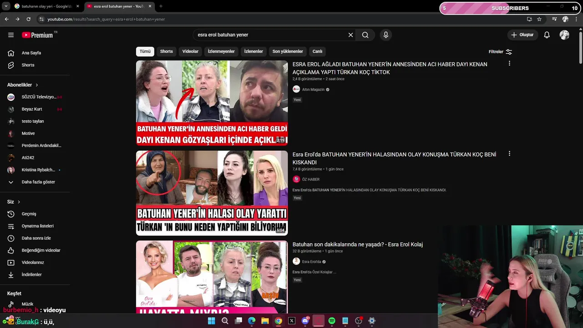Select the İzlenenler filter chip
583x328 pixels.
click(x=254, y=51)
